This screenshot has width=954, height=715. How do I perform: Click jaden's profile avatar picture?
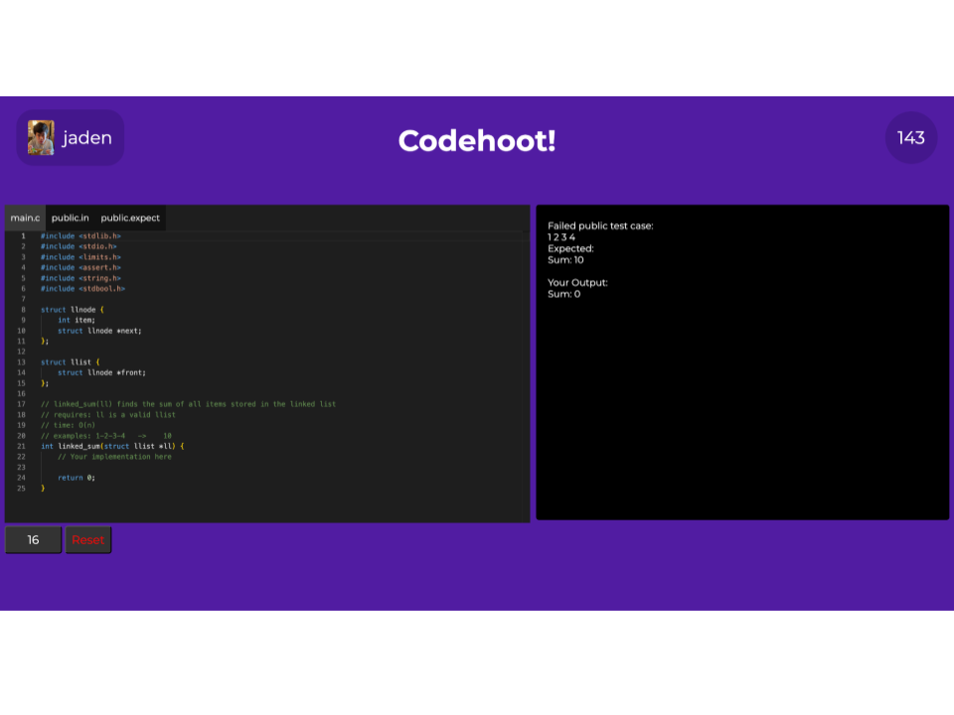tap(41, 138)
